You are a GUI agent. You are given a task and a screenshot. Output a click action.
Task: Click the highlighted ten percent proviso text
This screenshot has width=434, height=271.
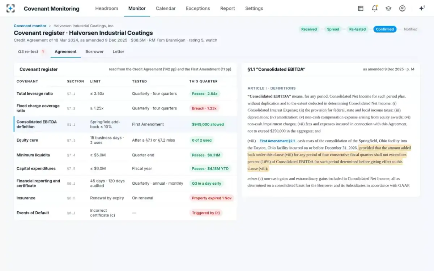click(x=329, y=158)
